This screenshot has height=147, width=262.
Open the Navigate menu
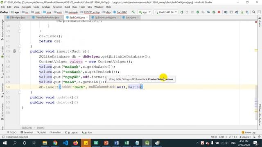[x=26, y=7]
